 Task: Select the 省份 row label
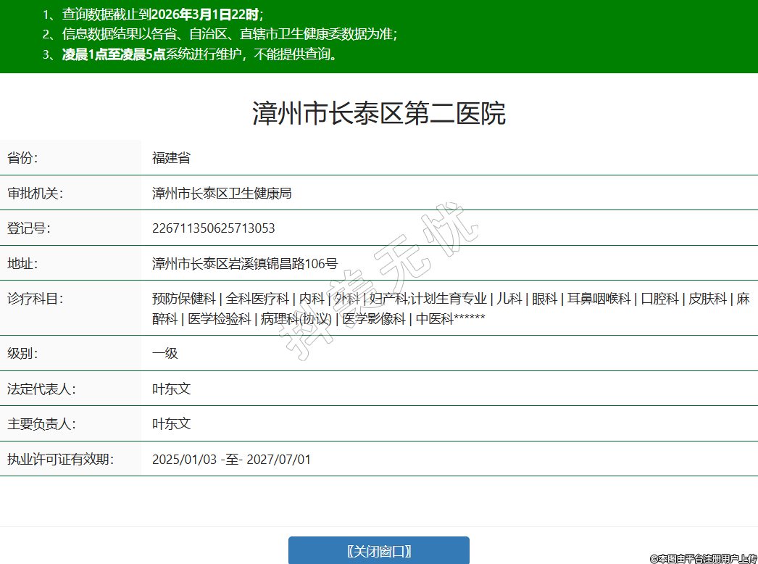point(22,157)
